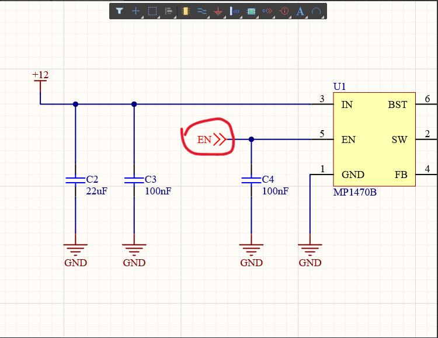Click pin number 4 at FB

pyautogui.click(x=427, y=169)
